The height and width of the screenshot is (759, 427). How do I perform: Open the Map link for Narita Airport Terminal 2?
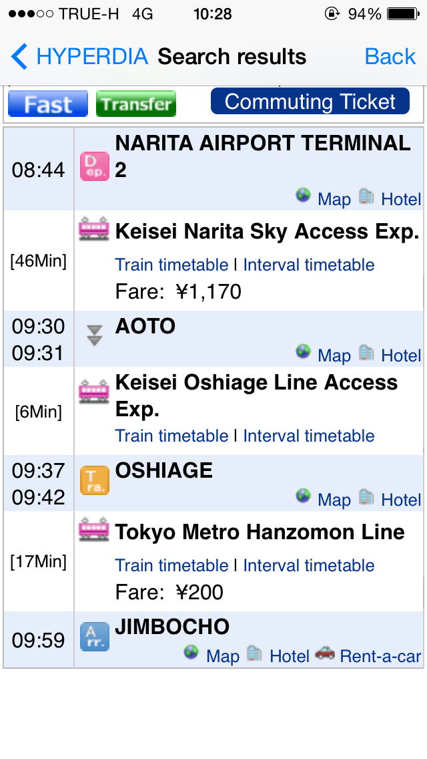pyautogui.click(x=334, y=199)
